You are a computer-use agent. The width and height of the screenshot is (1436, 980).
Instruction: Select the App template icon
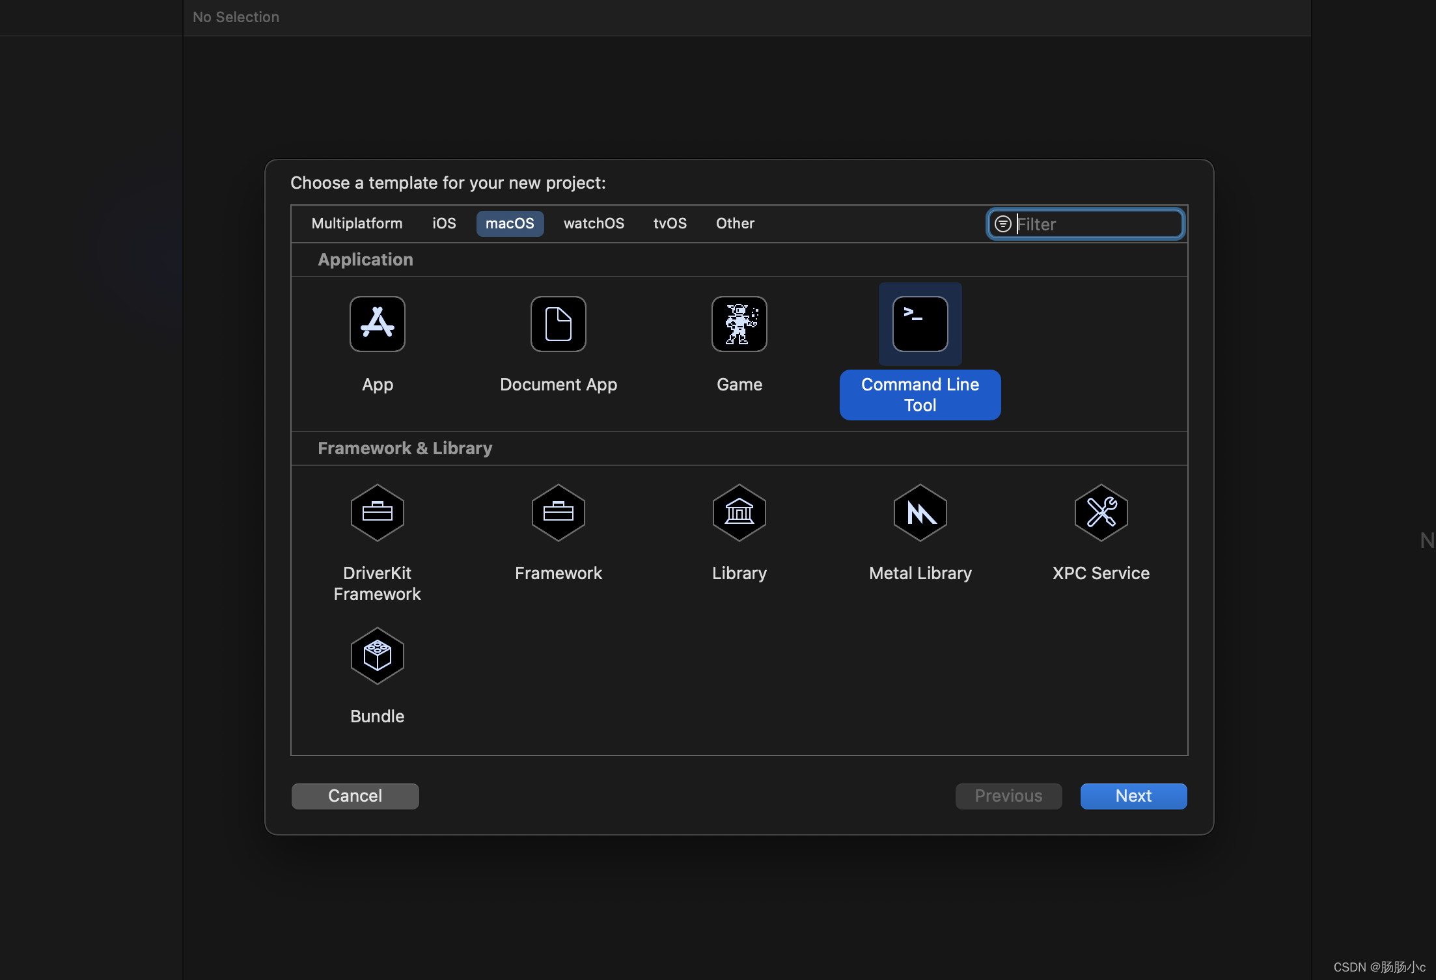[x=378, y=324]
